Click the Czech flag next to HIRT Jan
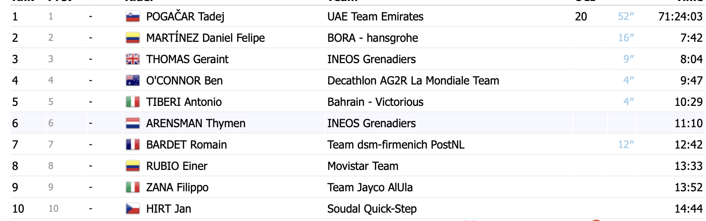The width and height of the screenshot is (706, 221). pos(133,209)
